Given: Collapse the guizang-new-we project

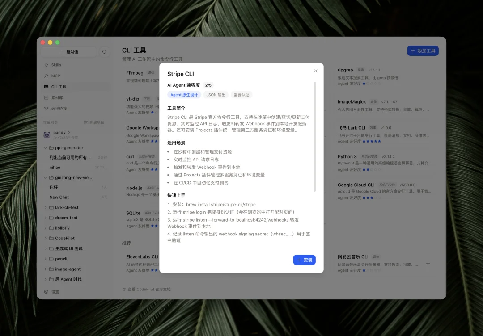Looking at the screenshot, I should point(45,177).
